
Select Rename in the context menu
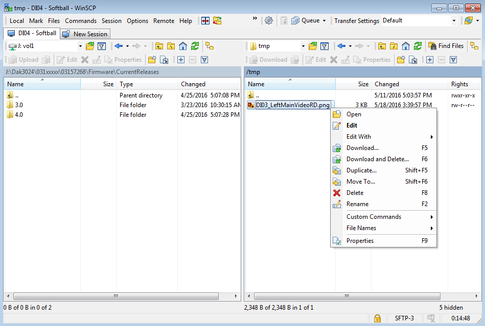366,204
